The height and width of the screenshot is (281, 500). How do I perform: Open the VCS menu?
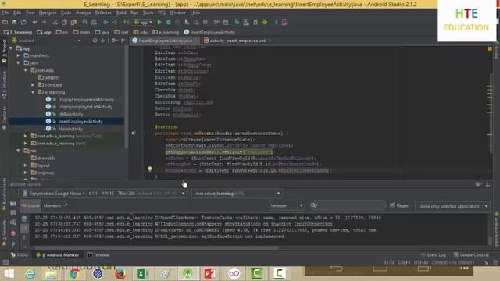pyautogui.click(x=162, y=12)
